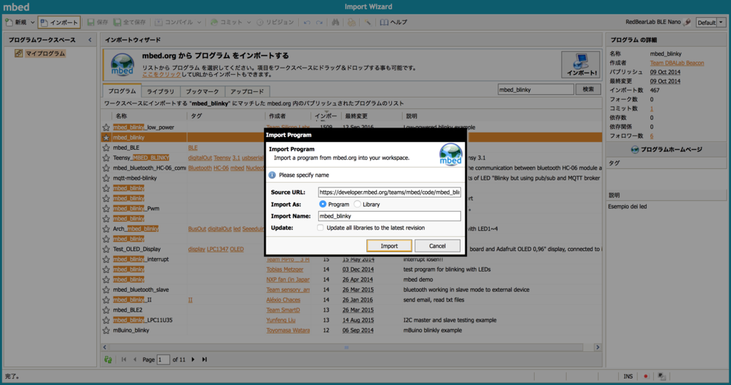This screenshot has height=385, width=731.
Task: Click the rocket icon beside RedBearLab BLE Nano
Action: [687, 22]
